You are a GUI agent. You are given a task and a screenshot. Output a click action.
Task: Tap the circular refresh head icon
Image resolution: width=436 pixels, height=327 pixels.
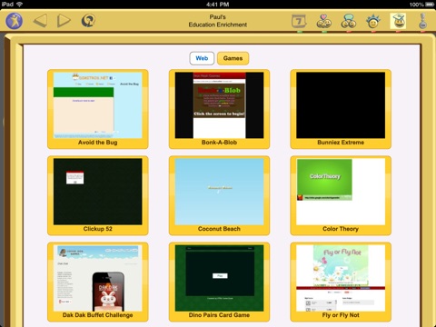point(88,21)
